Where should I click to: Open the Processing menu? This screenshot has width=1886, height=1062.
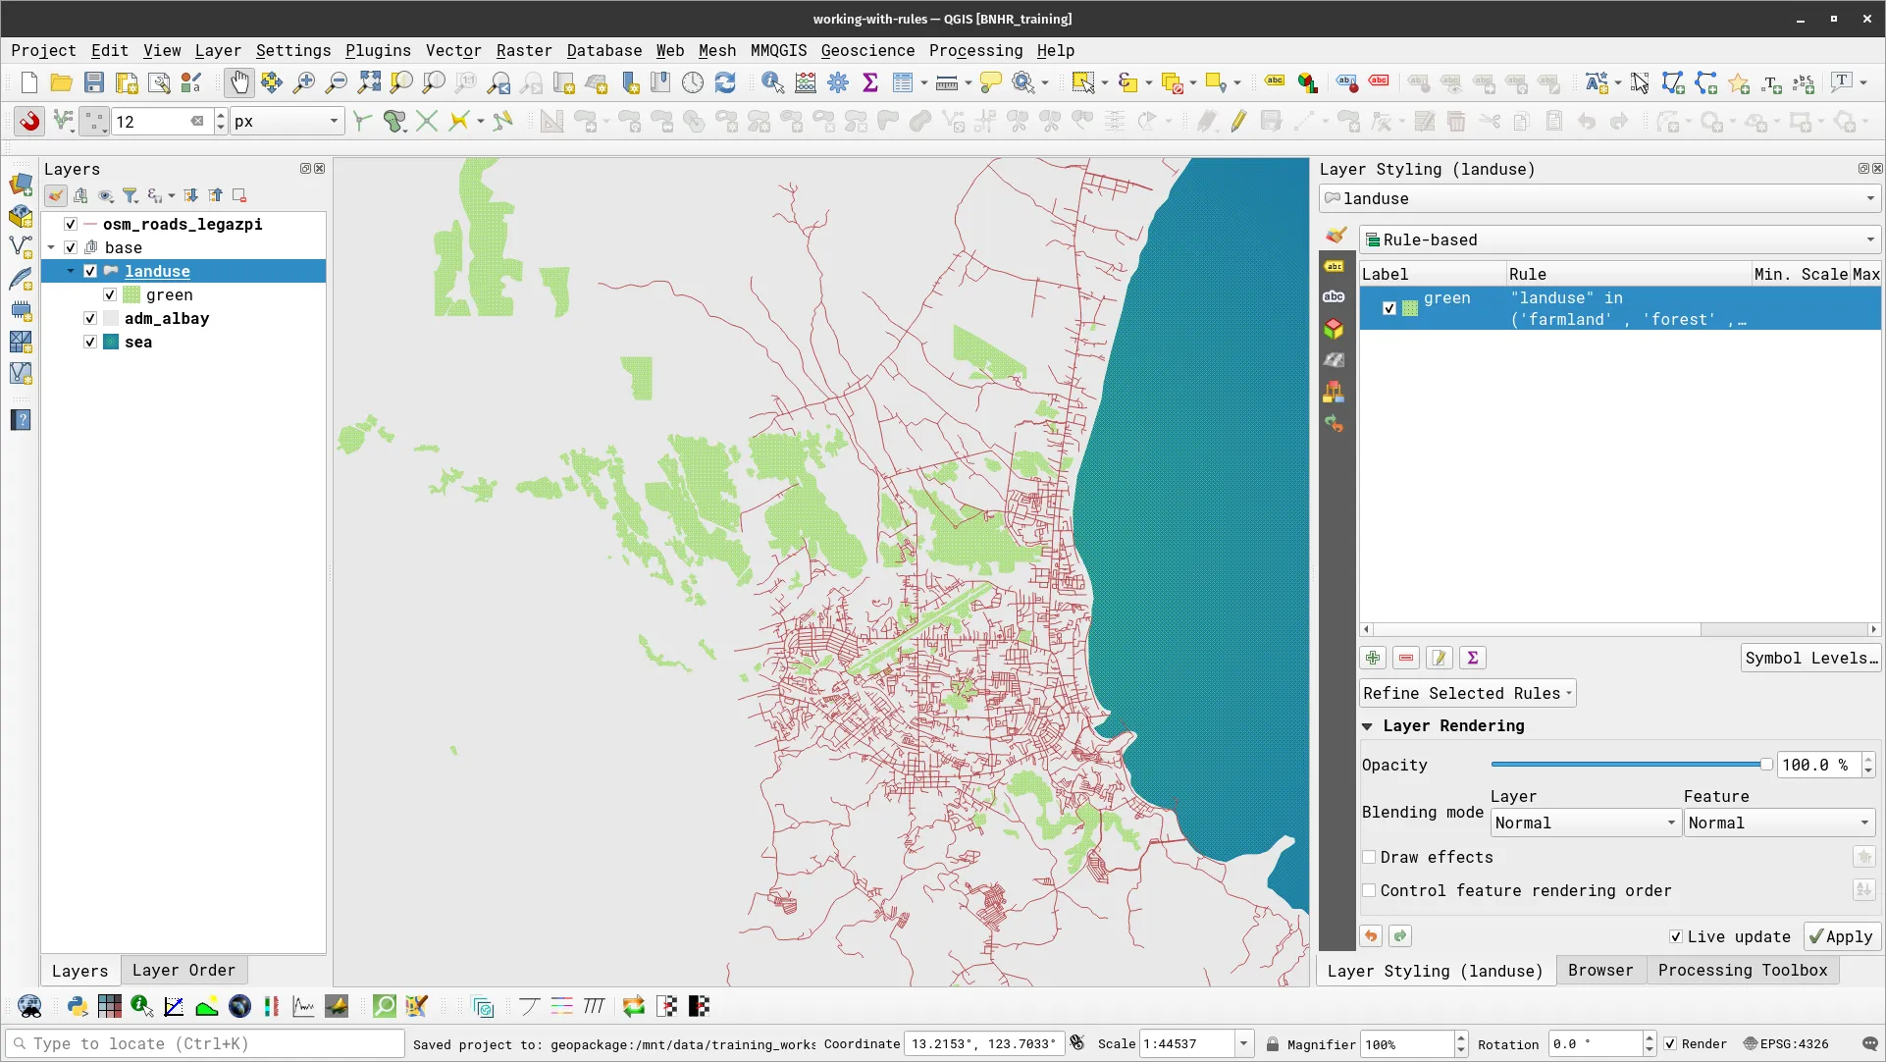click(974, 50)
